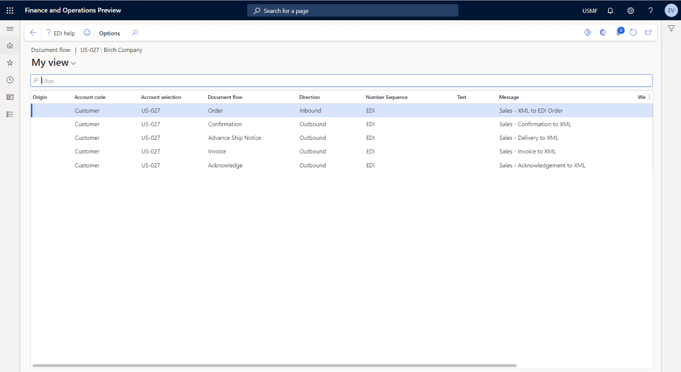Image resolution: width=681 pixels, height=372 pixels.
Task: Click Sales - XML to EDI Order
Action: click(x=531, y=111)
